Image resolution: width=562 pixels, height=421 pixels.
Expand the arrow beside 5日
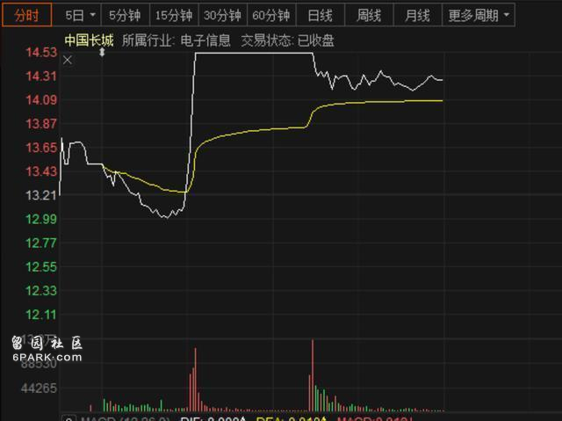click(x=92, y=15)
